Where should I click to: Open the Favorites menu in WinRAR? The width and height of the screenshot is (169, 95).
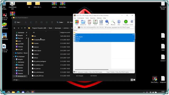pyautogui.click(x=93, y=18)
